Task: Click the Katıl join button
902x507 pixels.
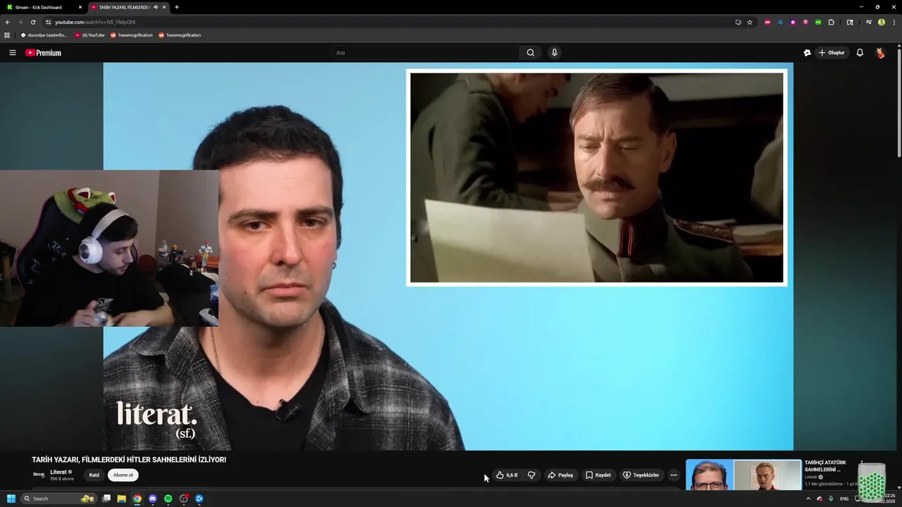Action: click(94, 475)
